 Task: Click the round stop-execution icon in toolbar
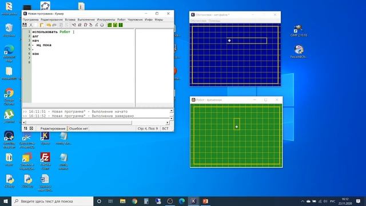point(102,25)
